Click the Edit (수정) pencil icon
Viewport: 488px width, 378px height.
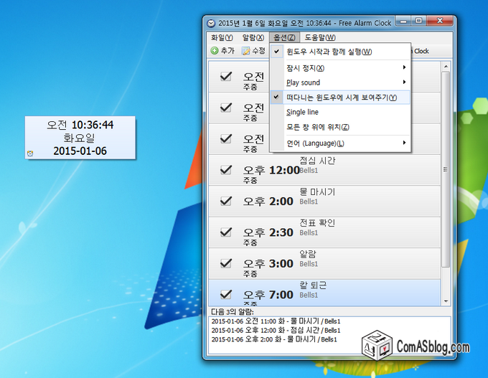[x=245, y=51]
